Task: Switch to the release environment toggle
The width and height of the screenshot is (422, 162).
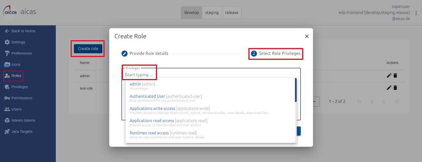Action: pyautogui.click(x=231, y=13)
